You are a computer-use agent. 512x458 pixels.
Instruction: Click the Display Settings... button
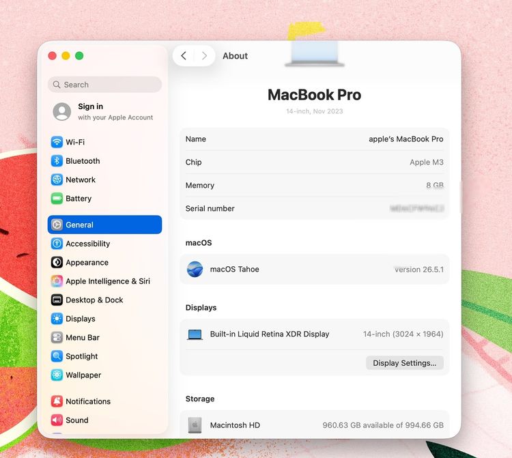[405, 363]
